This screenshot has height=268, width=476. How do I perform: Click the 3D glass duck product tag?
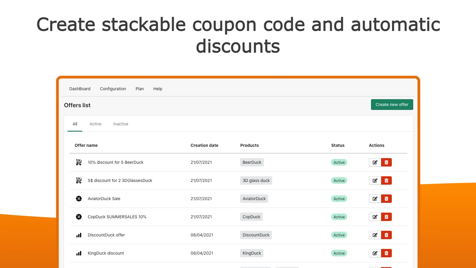click(256, 180)
